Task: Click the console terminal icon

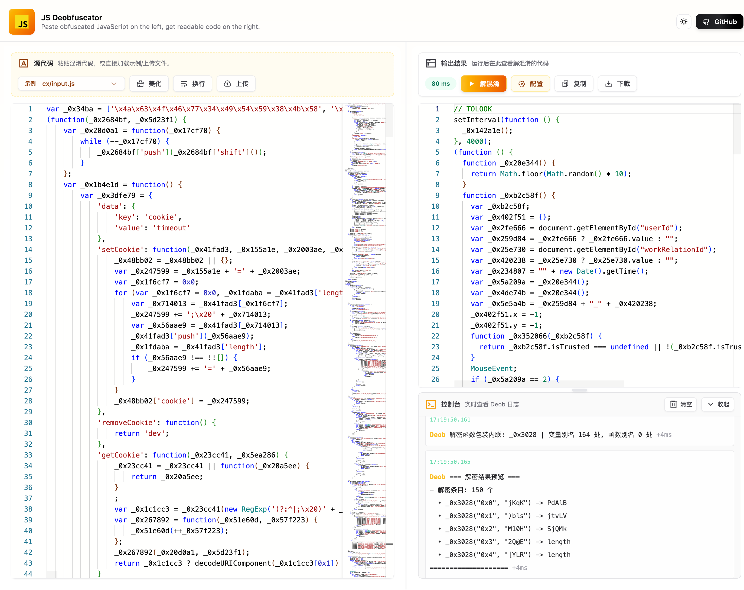Action: tap(431, 404)
